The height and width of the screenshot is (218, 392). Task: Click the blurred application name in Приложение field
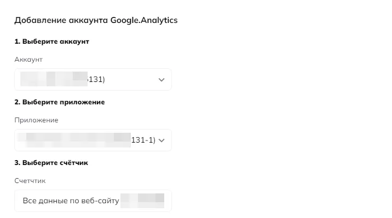pyautogui.click(x=74, y=140)
